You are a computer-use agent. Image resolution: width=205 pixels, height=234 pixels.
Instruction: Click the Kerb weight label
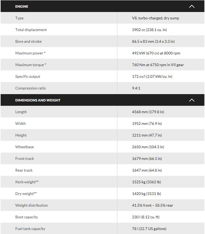(27, 182)
